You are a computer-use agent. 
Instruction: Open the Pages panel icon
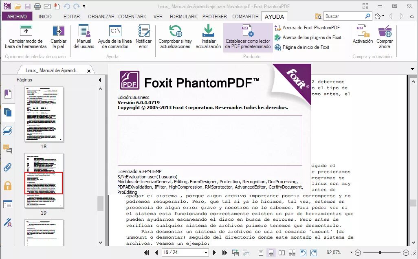coord(8,112)
